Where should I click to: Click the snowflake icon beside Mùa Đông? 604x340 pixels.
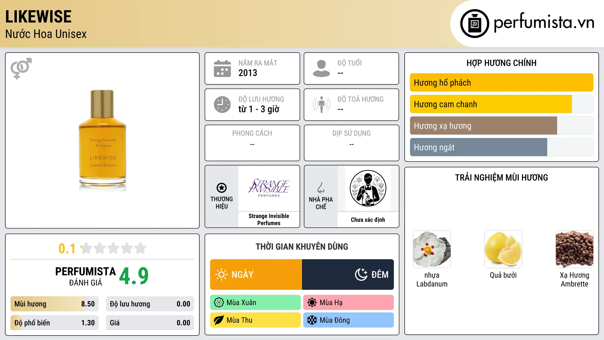pyautogui.click(x=312, y=320)
